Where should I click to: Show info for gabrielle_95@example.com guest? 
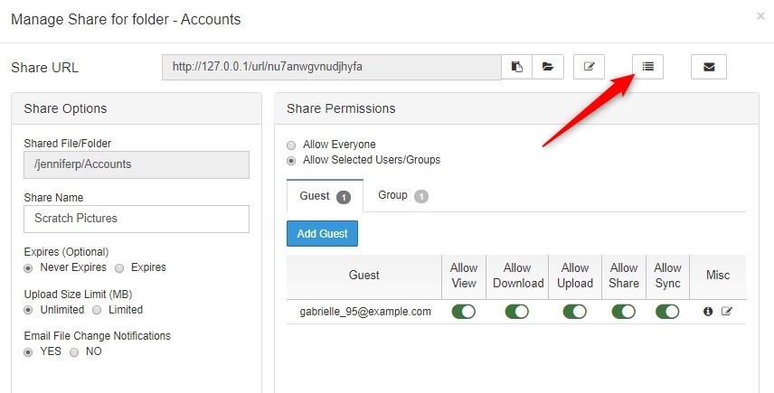(708, 312)
